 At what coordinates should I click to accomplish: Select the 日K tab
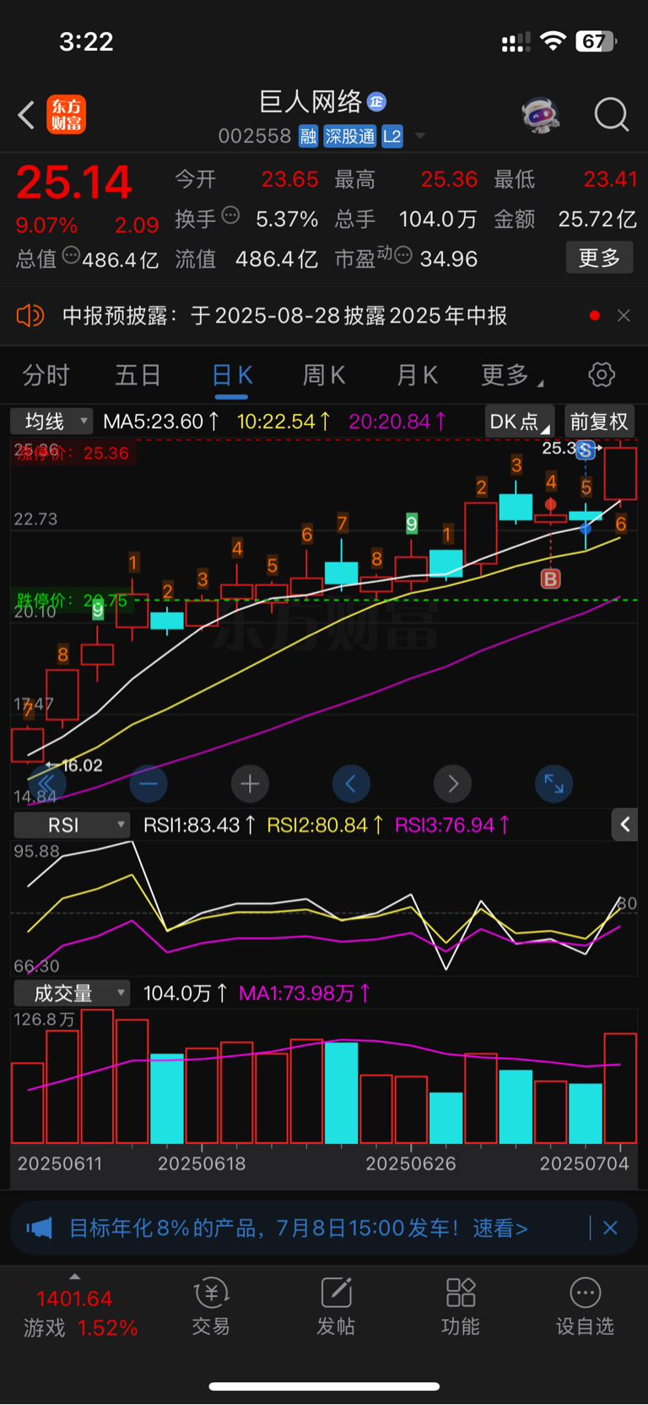(231, 375)
